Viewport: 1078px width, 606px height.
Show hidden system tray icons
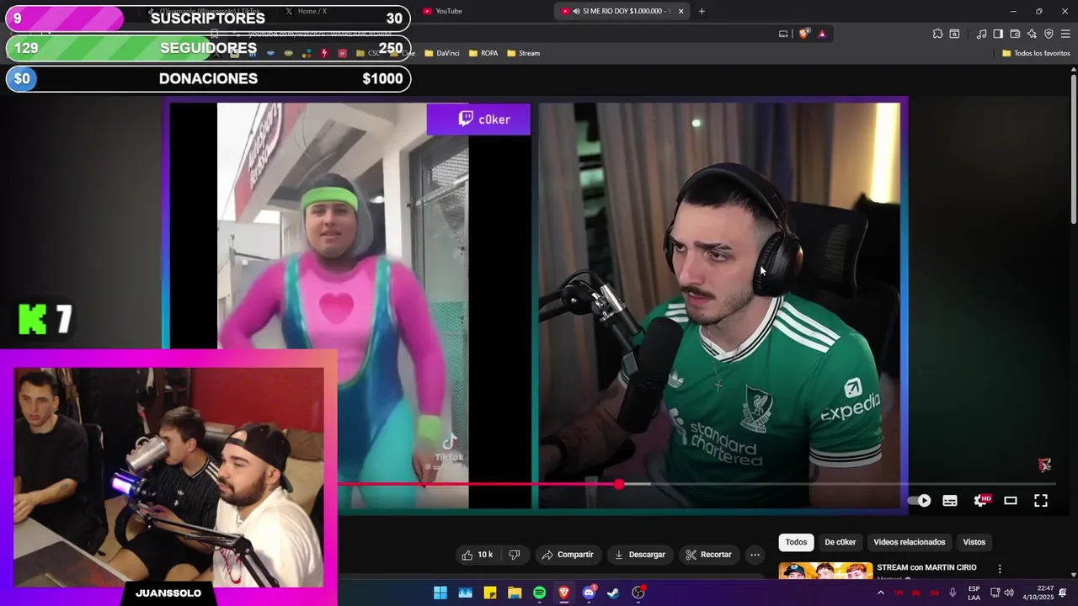(881, 593)
